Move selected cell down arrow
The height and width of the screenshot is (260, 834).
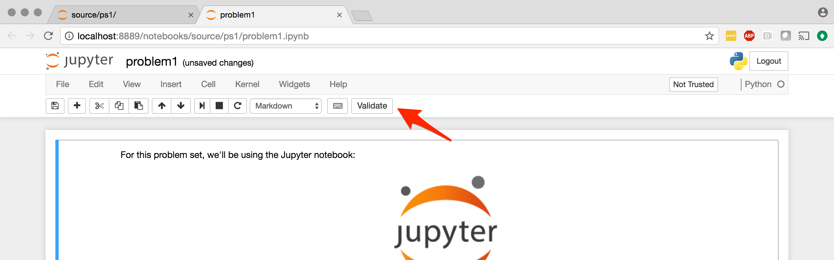tap(181, 106)
